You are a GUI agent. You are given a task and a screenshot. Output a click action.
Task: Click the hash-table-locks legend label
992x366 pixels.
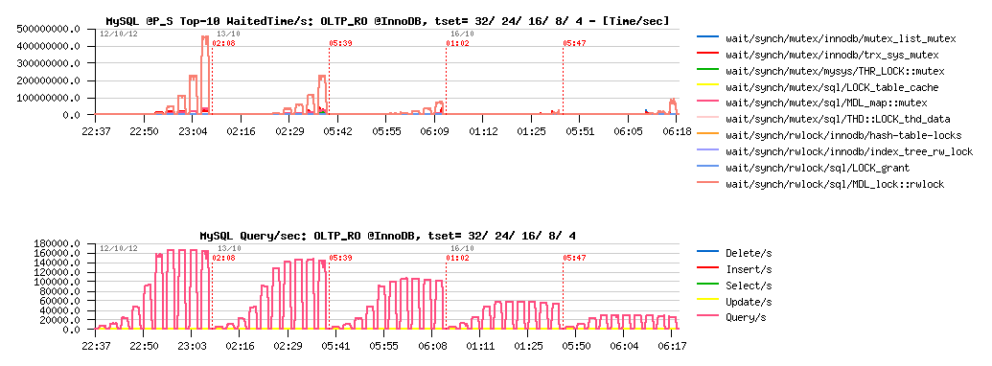tap(843, 135)
